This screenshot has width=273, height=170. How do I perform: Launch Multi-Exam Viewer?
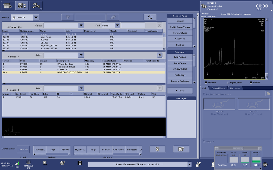(x=180, y=27)
